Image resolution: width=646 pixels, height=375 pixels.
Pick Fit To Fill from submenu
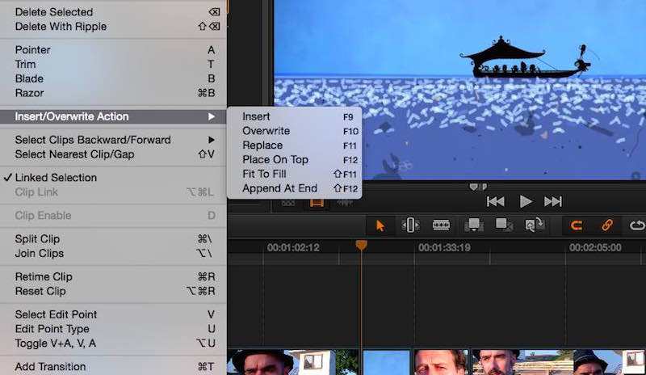[x=295, y=174]
